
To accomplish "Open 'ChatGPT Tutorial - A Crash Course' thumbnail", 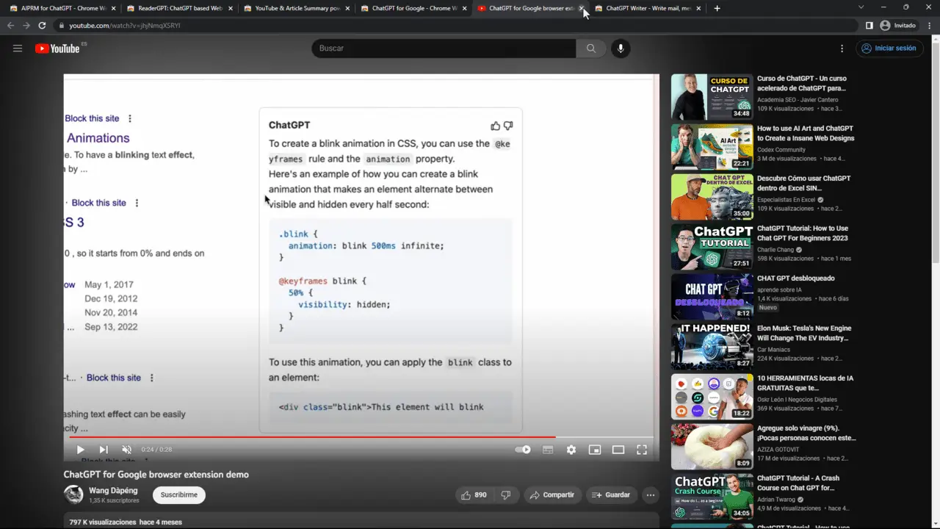I will pyautogui.click(x=712, y=497).
